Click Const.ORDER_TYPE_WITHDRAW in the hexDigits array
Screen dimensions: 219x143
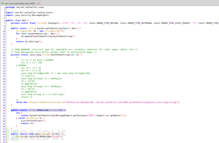(136, 23)
